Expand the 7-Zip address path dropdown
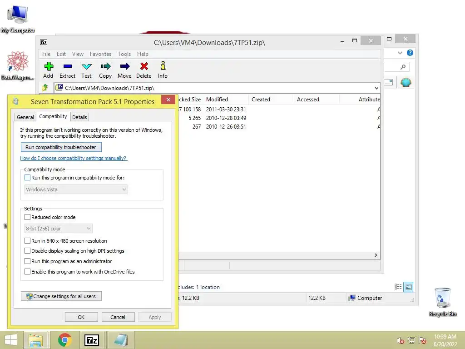465x349 pixels. pos(376,88)
